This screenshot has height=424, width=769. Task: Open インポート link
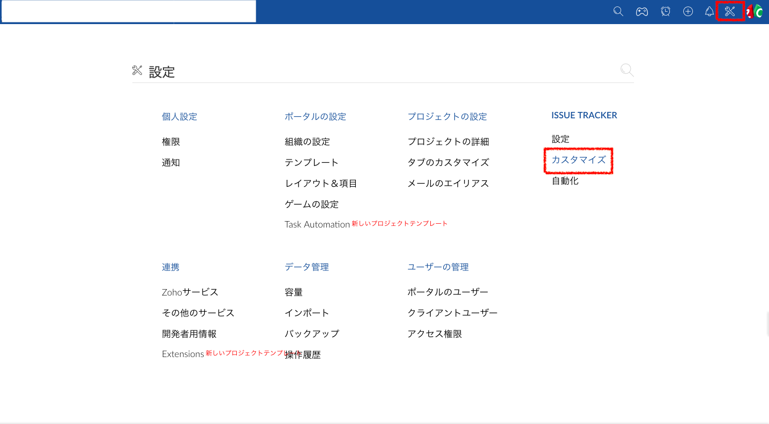[x=307, y=313]
